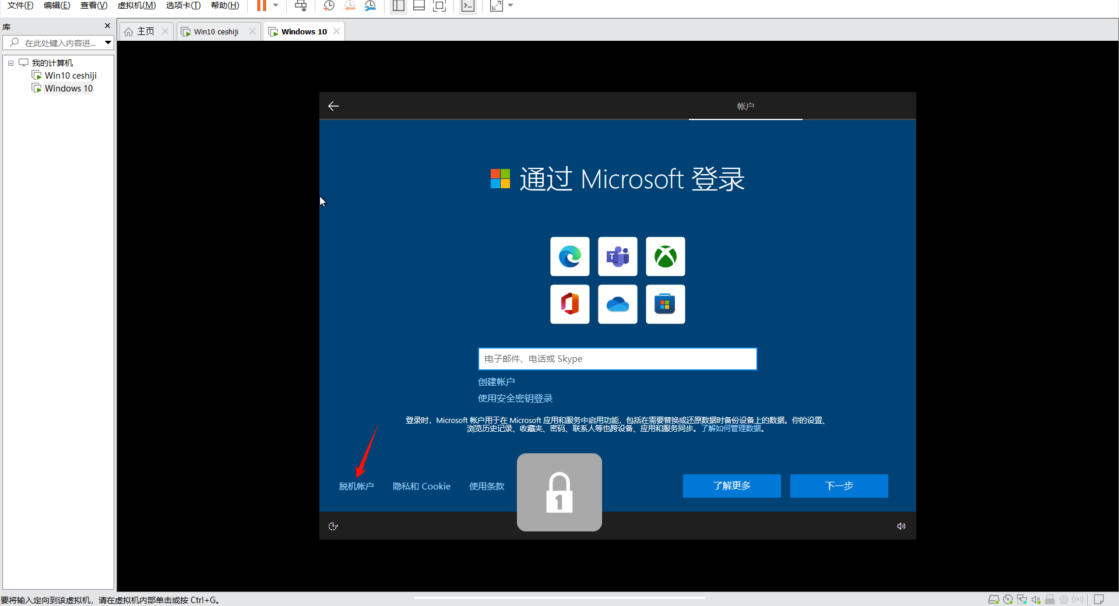The height and width of the screenshot is (606, 1119).
Task: Take a snapshot of the VM
Action: point(329,6)
